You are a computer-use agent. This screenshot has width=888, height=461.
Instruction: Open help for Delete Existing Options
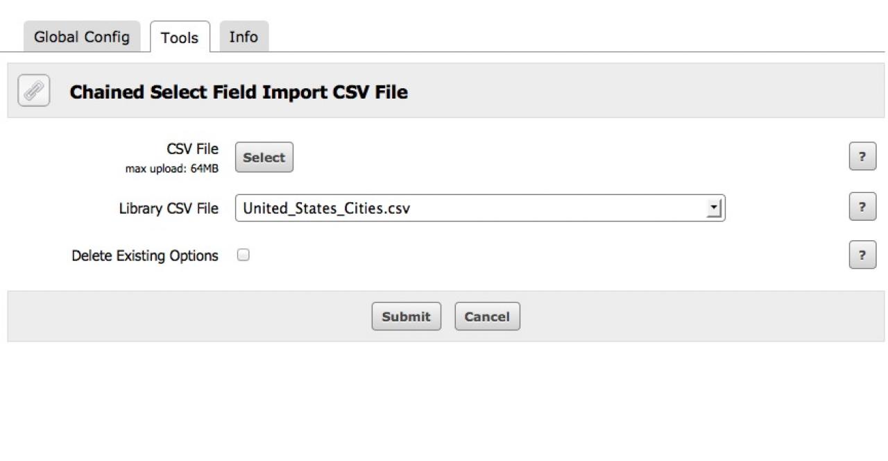click(862, 255)
